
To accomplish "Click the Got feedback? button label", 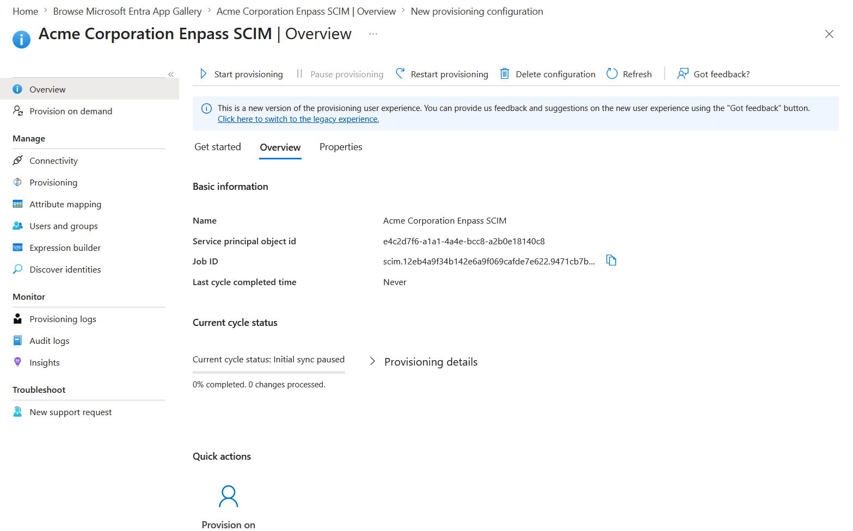I will 722,74.
